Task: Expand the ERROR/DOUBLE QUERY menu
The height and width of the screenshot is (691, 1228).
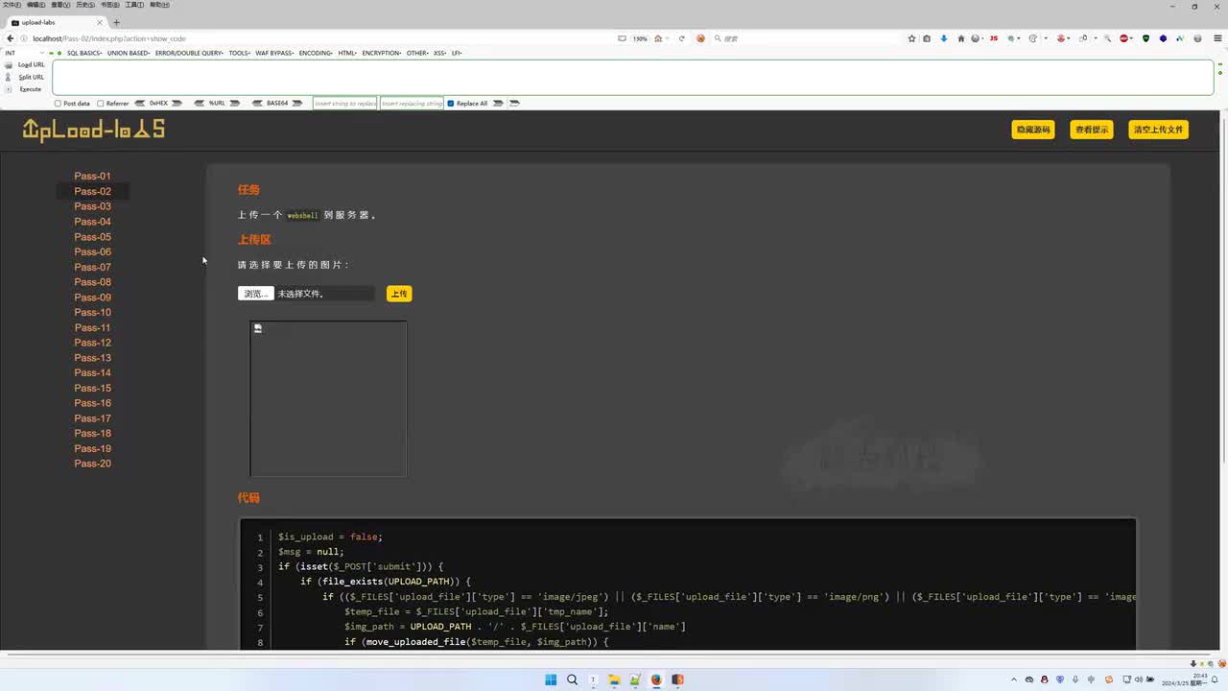Action: (190, 53)
